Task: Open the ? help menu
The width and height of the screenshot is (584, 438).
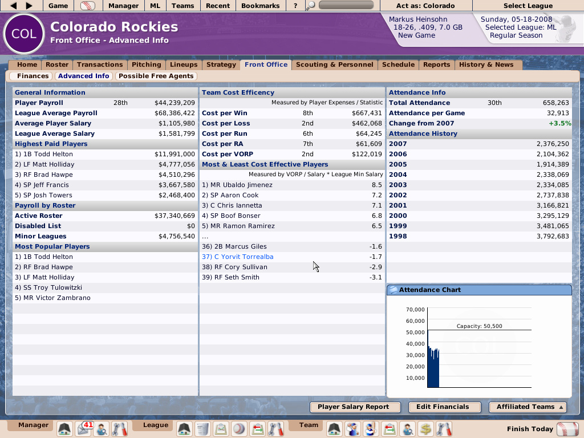Action: click(x=295, y=6)
